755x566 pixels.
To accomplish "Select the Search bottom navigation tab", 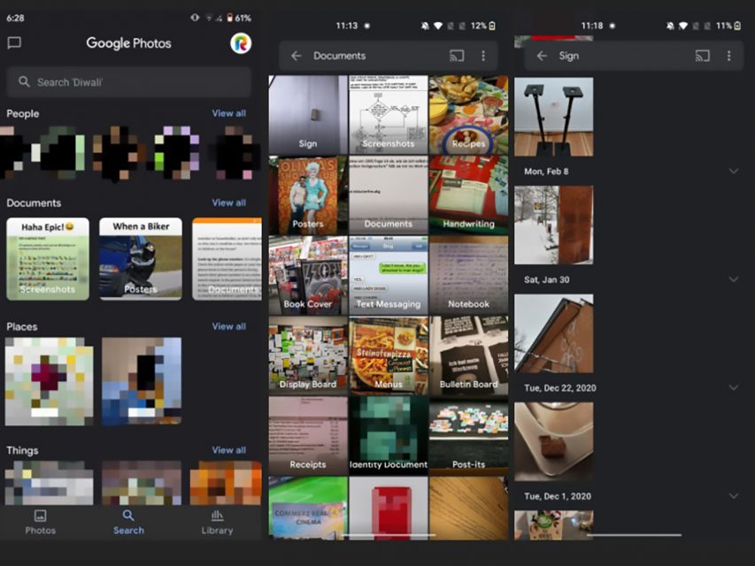I will 128,522.
